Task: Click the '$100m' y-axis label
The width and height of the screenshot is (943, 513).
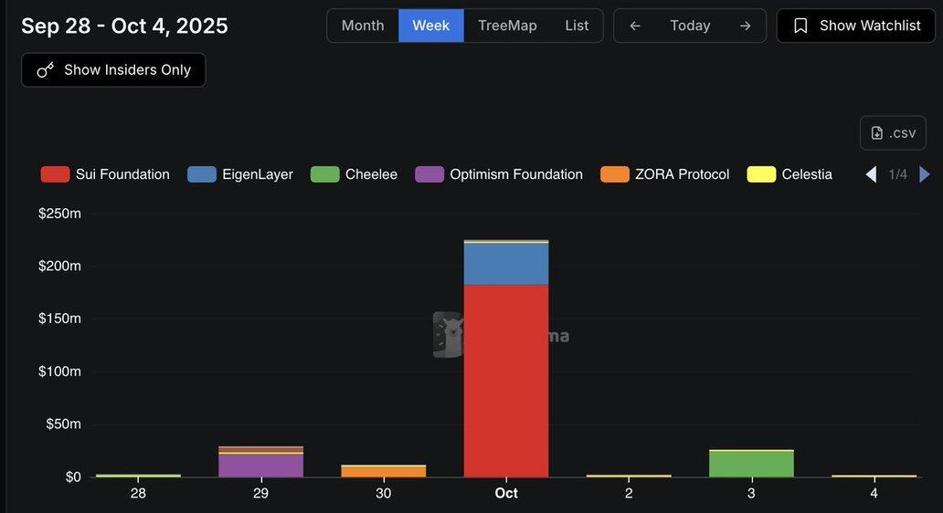Action: coord(59,372)
